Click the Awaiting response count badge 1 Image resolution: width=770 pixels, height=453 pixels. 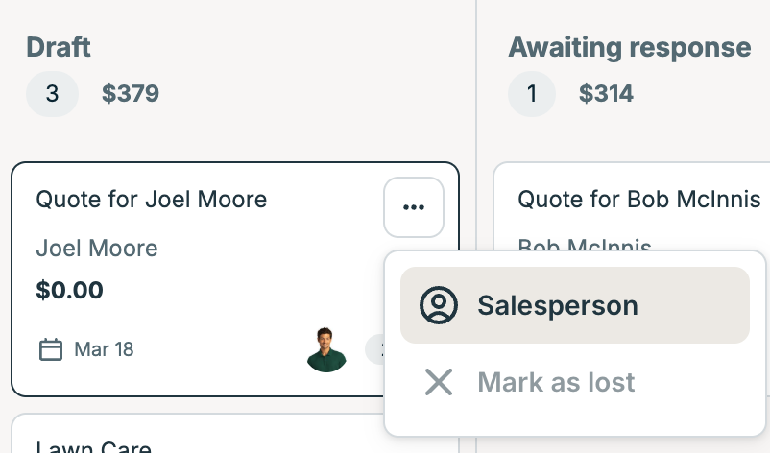(532, 94)
